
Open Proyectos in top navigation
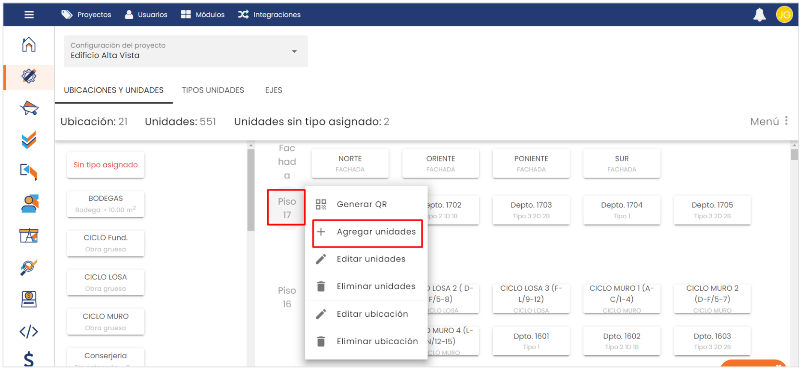pyautogui.click(x=87, y=15)
